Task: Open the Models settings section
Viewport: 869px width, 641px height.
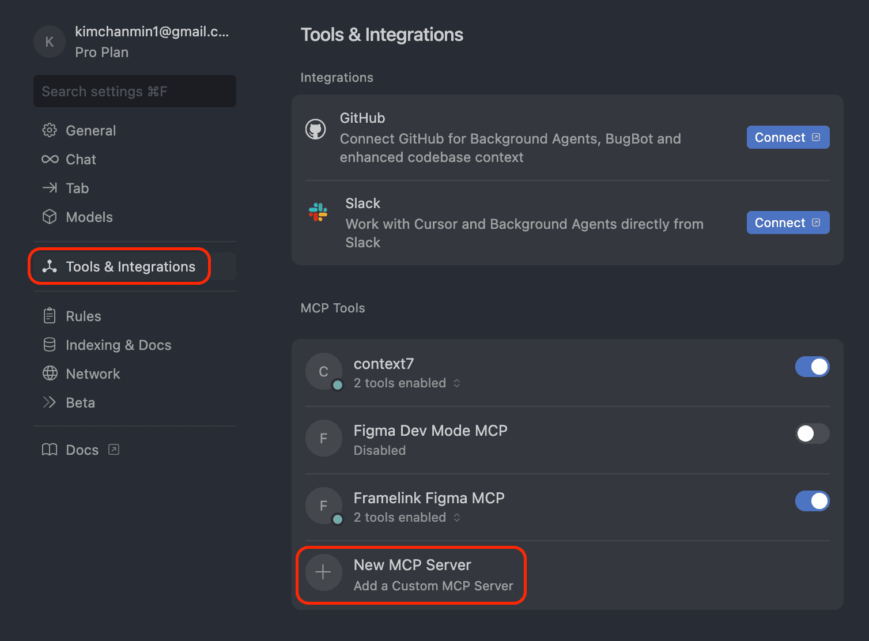Action: (135, 217)
